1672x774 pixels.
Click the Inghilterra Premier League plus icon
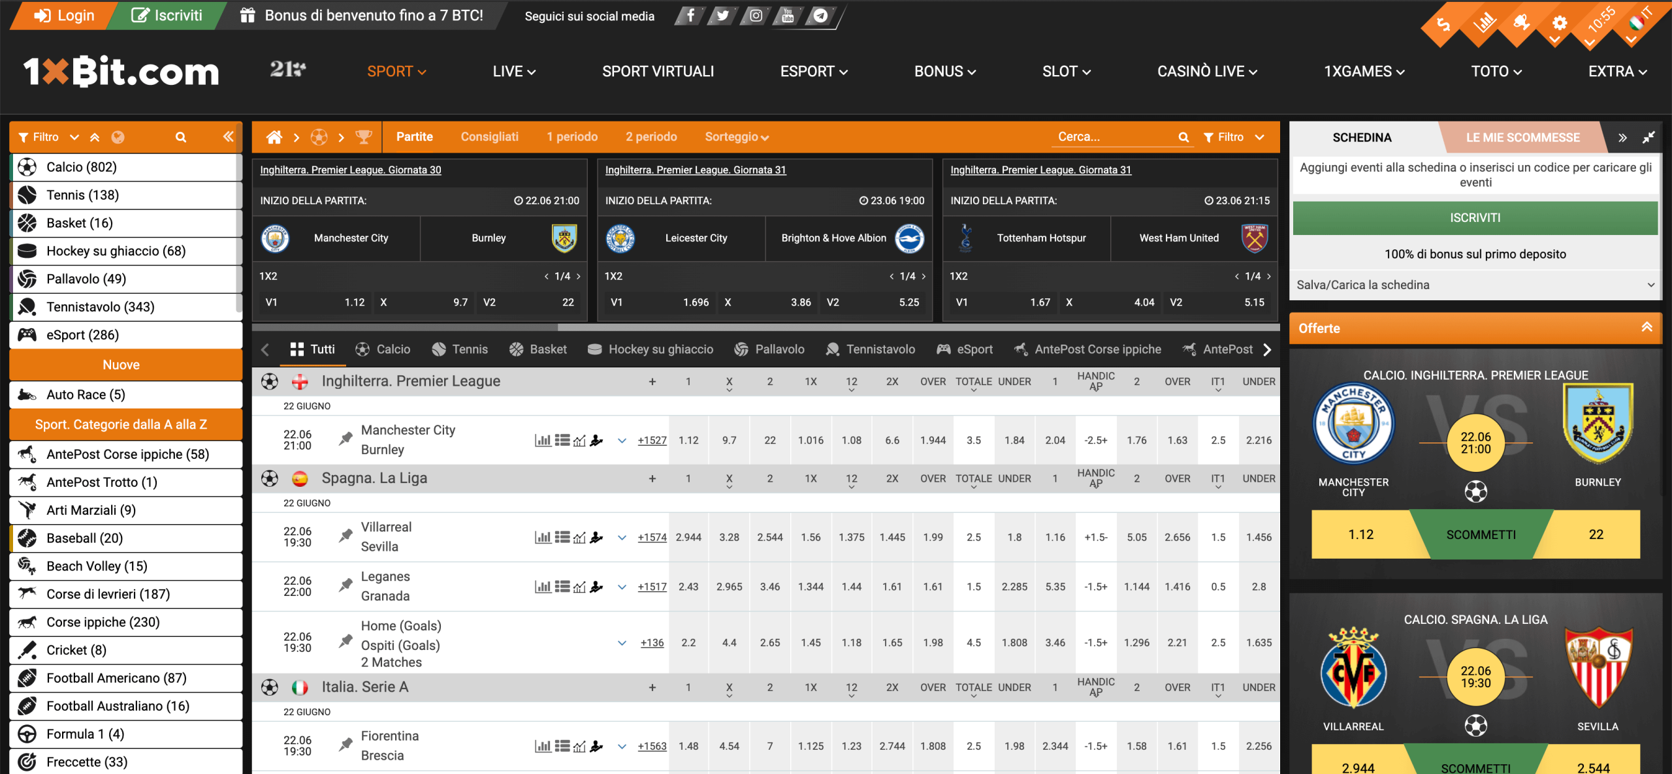point(652,382)
